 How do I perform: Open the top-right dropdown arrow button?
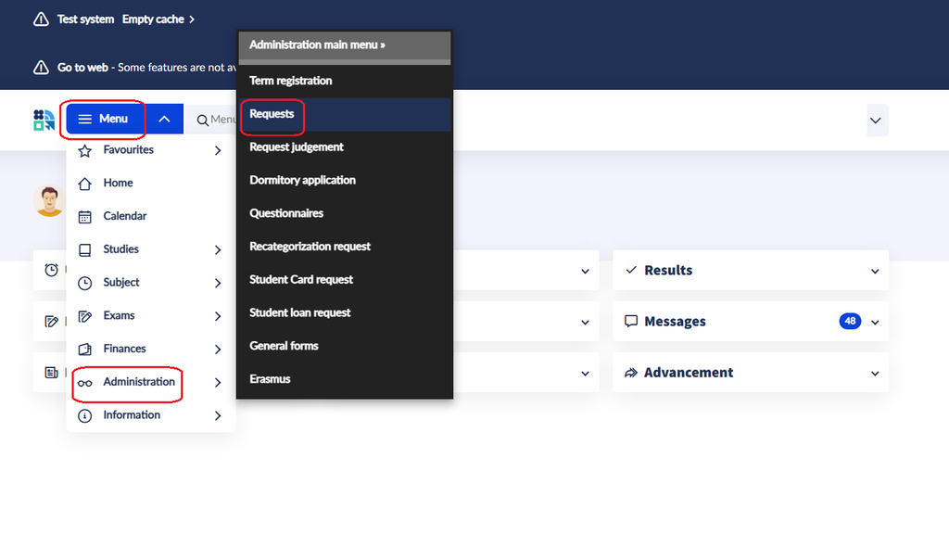pos(876,120)
